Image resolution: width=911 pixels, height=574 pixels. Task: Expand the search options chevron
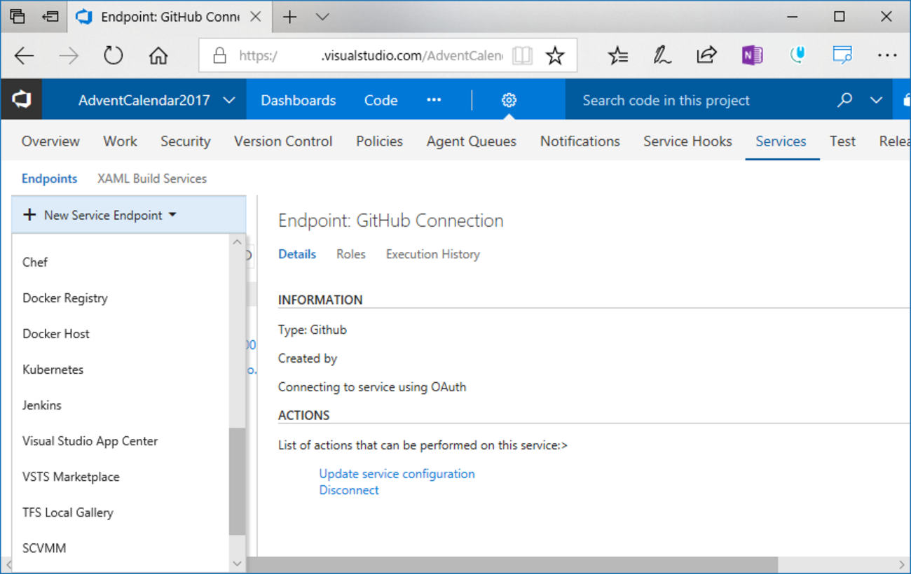[x=876, y=100]
